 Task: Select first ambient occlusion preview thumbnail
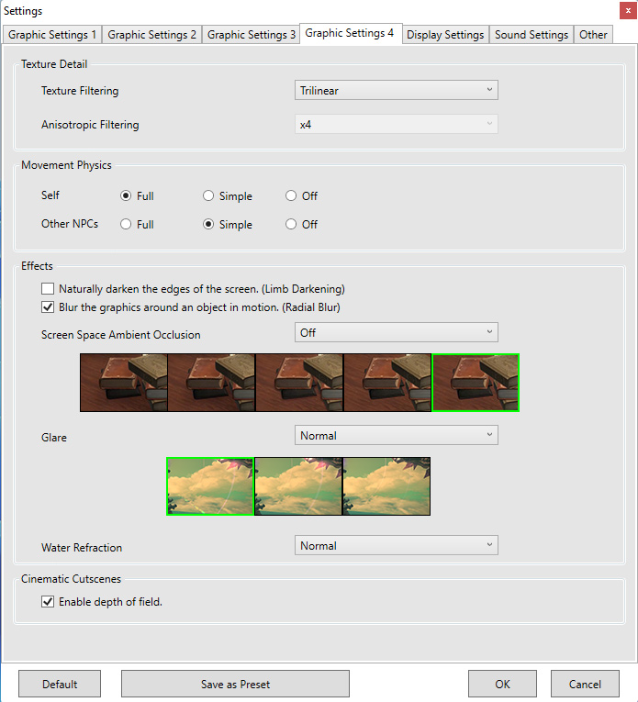(124, 383)
